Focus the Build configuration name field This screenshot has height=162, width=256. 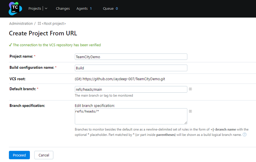pos(131,68)
